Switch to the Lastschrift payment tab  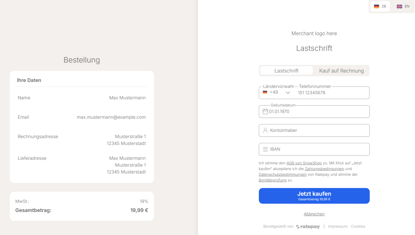coord(286,71)
